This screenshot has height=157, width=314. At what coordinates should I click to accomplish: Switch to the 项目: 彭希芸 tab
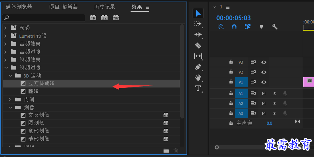(x=63, y=7)
